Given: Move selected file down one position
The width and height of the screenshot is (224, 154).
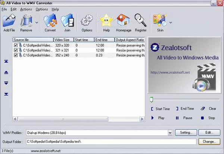Looking at the screenshot, I should [x=6, y=83].
